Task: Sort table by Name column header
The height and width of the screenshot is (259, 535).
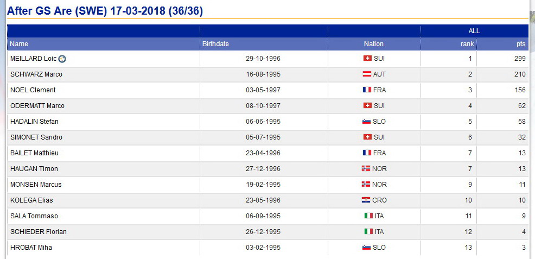Action: point(19,44)
